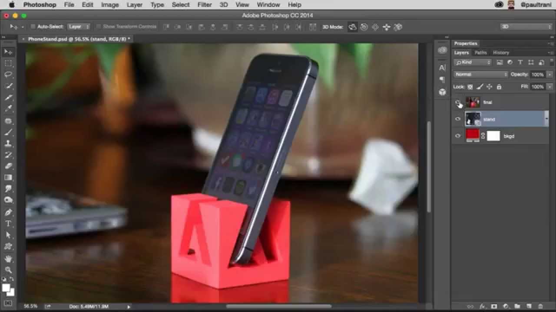Open the Filter menu

coord(205,5)
